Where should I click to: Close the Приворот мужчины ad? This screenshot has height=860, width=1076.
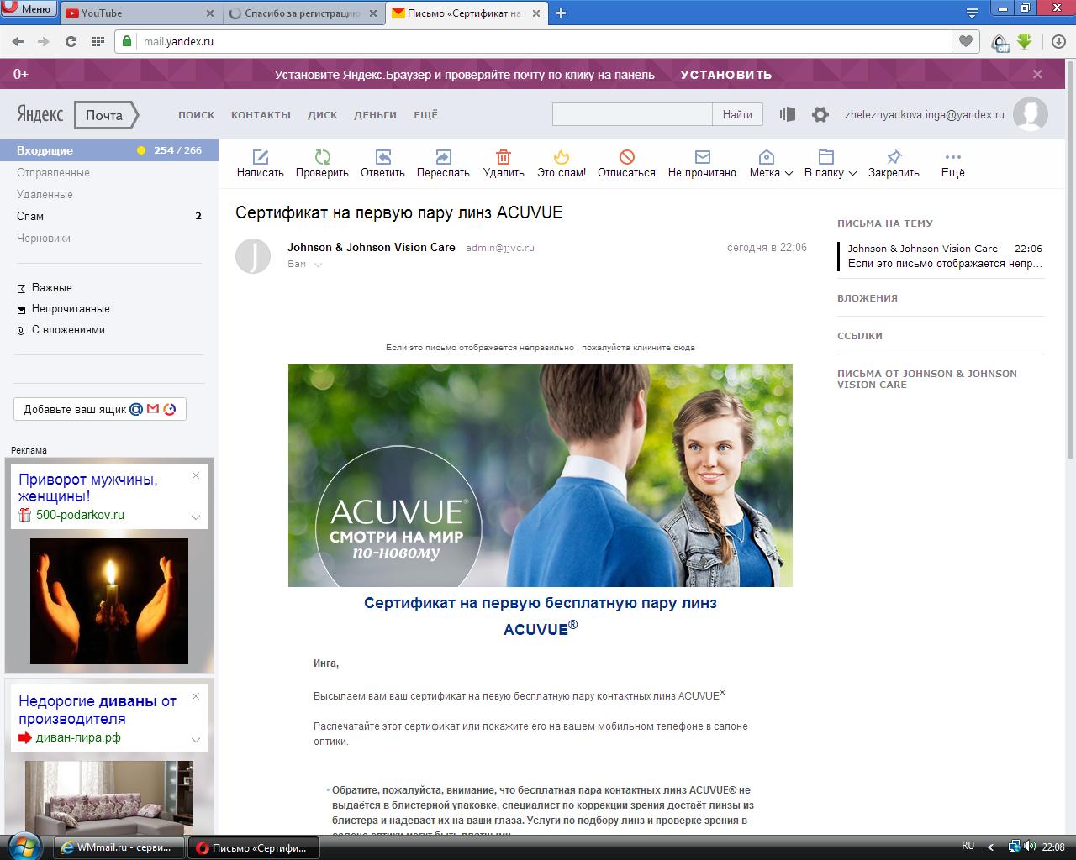click(x=196, y=475)
